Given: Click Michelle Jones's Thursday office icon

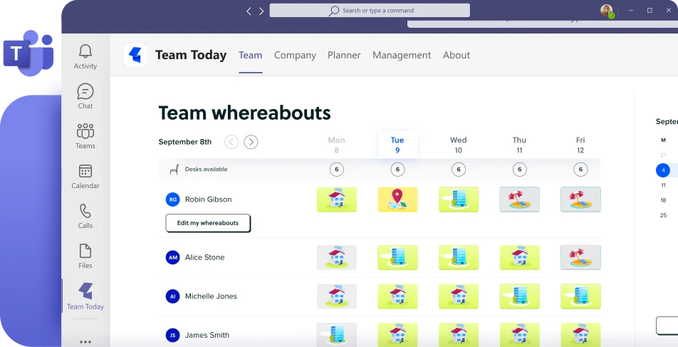Looking at the screenshot, I should pos(519,296).
